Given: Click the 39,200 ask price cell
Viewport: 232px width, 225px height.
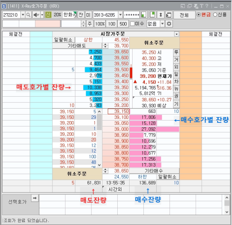Looking at the screenshot, I should click(116, 105).
